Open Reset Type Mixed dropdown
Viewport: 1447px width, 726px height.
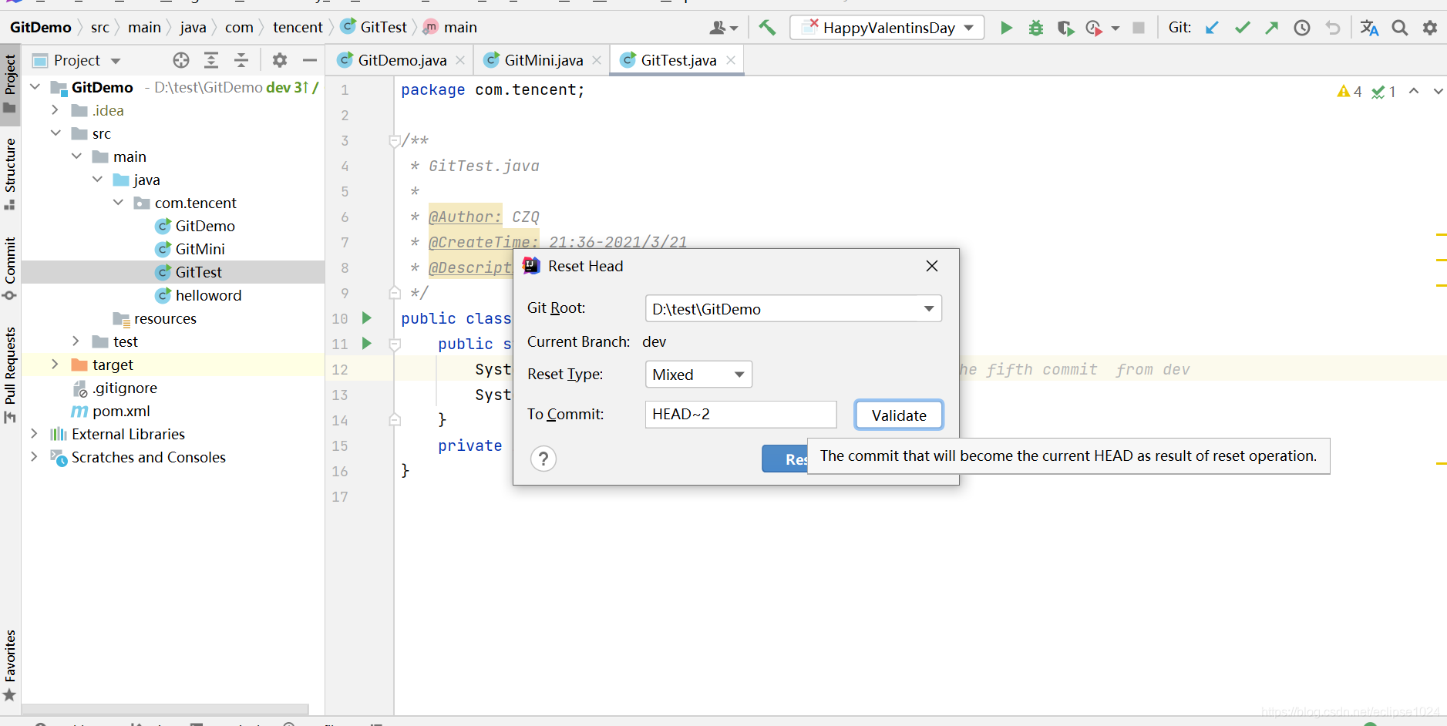698,375
